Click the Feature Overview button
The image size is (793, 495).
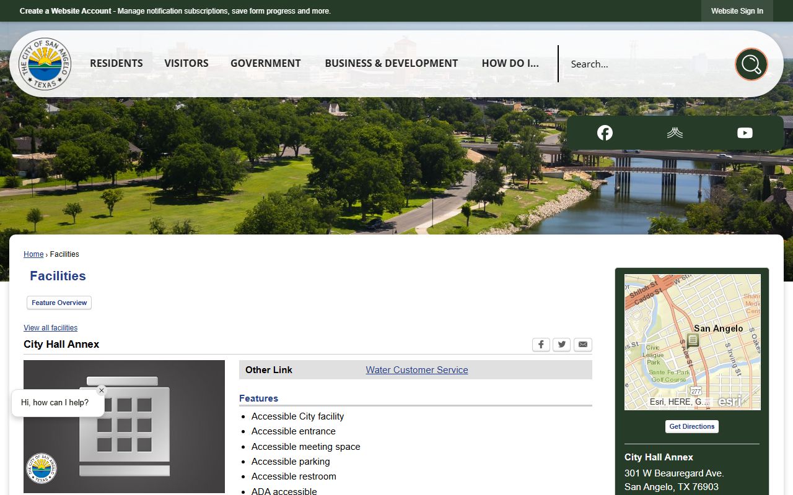(59, 303)
